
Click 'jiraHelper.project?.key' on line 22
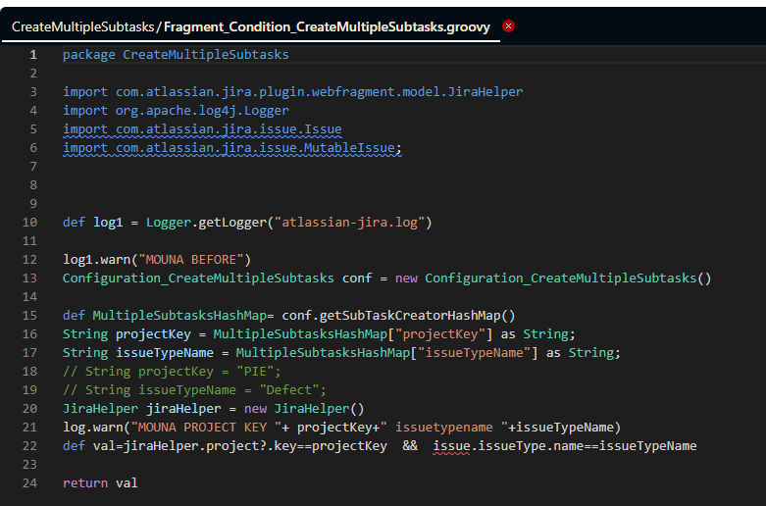210,446
